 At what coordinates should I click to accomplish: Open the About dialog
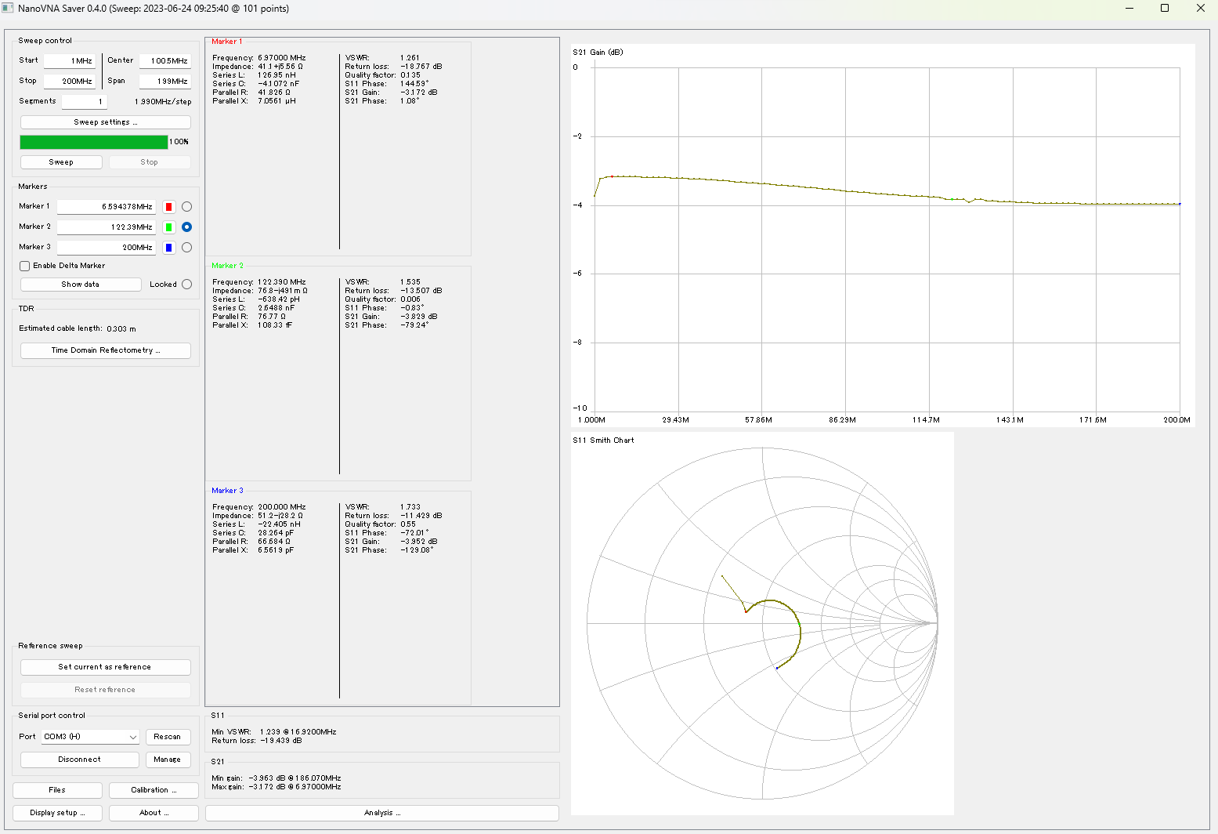(154, 813)
